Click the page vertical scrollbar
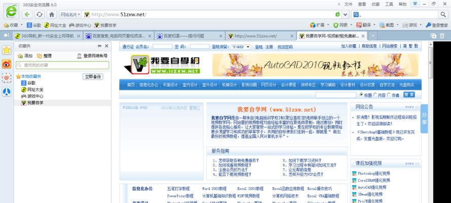The width and height of the screenshot is (451, 203). click(x=430, y=122)
